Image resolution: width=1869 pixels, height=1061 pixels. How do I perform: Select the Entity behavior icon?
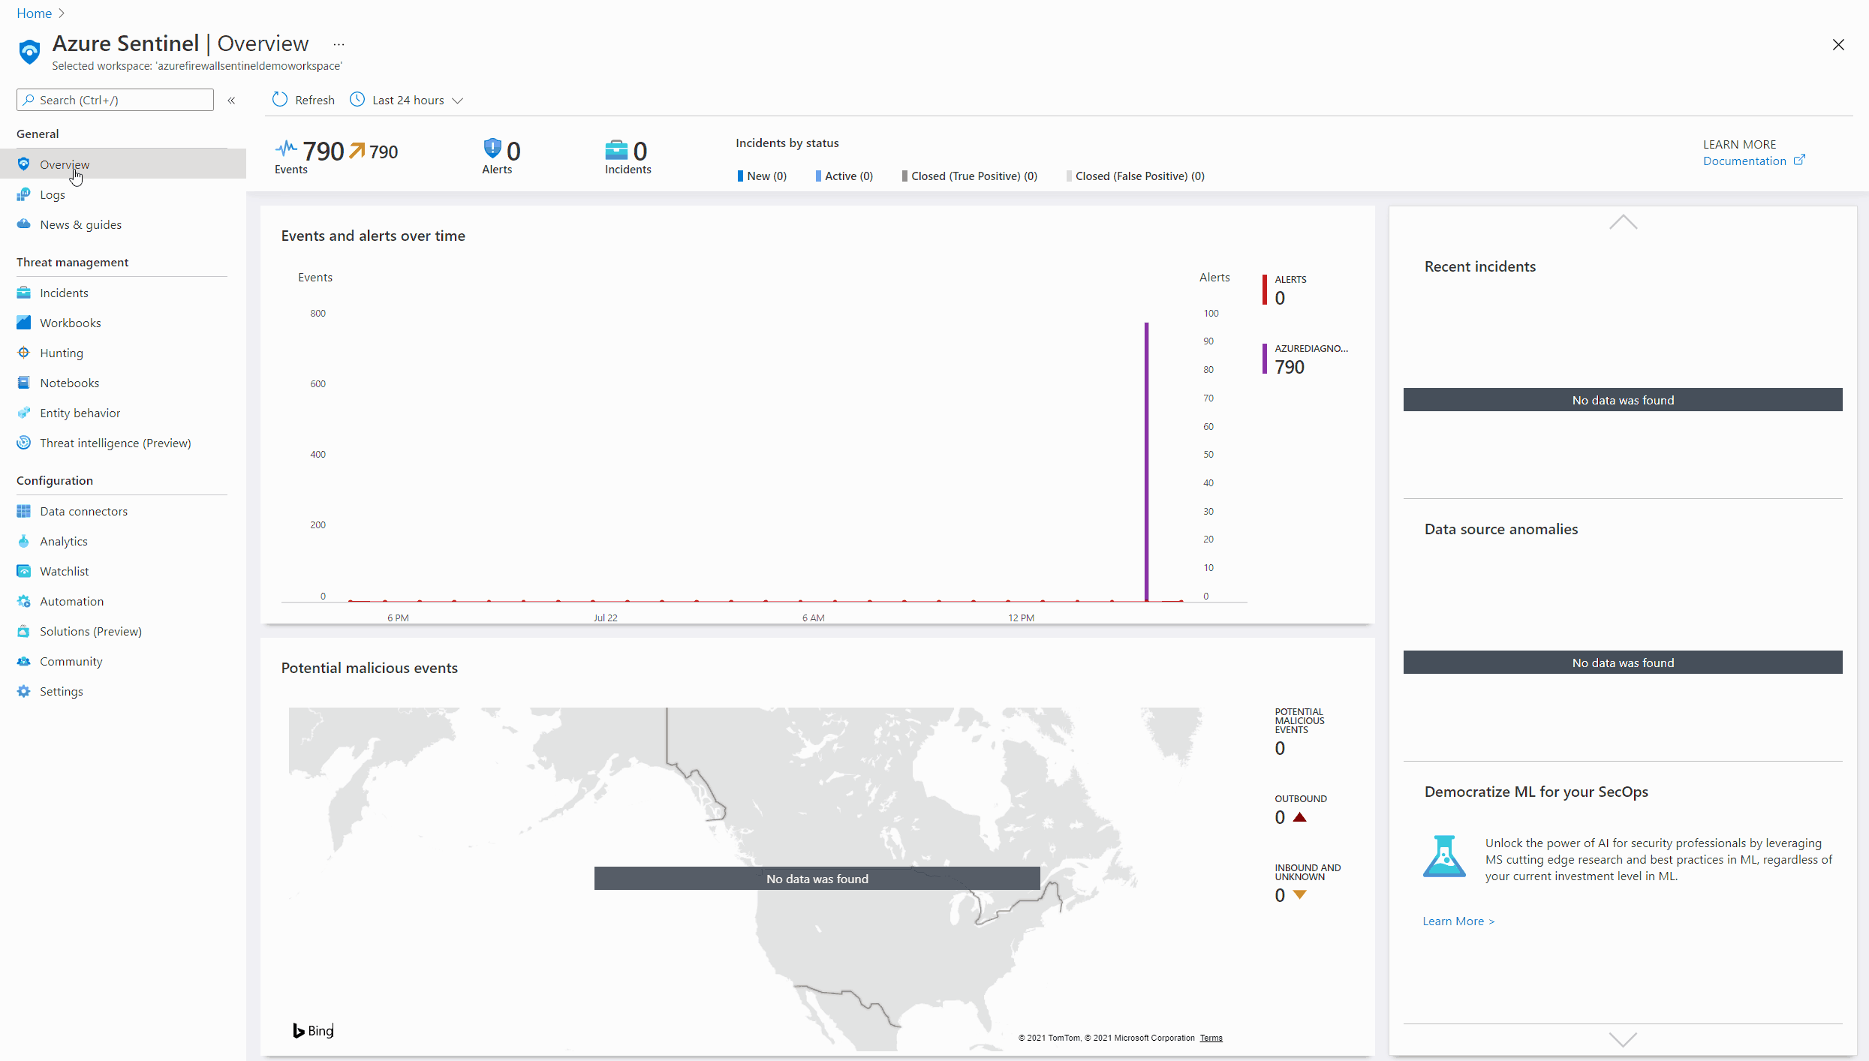tap(23, 412)
